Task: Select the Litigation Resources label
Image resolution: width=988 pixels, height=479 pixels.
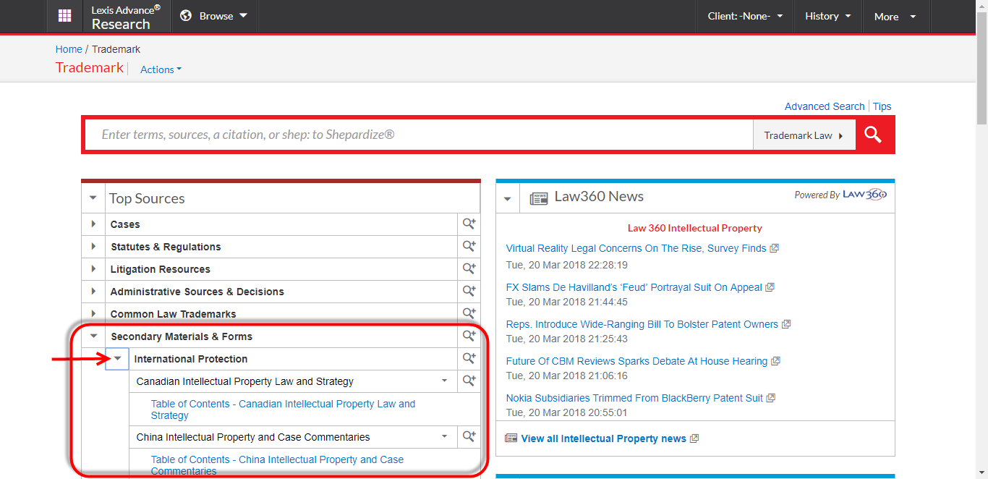Action: (x=160, y=269)
